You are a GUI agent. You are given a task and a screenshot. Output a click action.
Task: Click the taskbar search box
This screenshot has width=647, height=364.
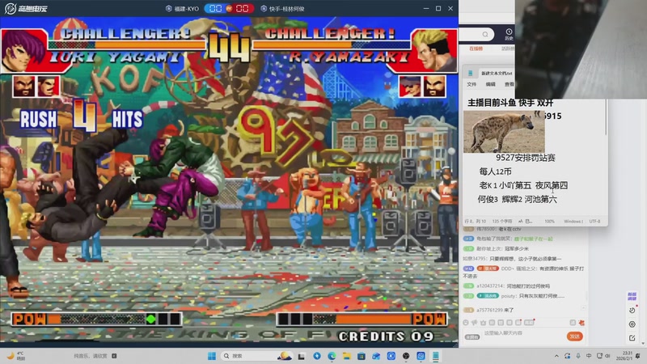pos(256,356)
